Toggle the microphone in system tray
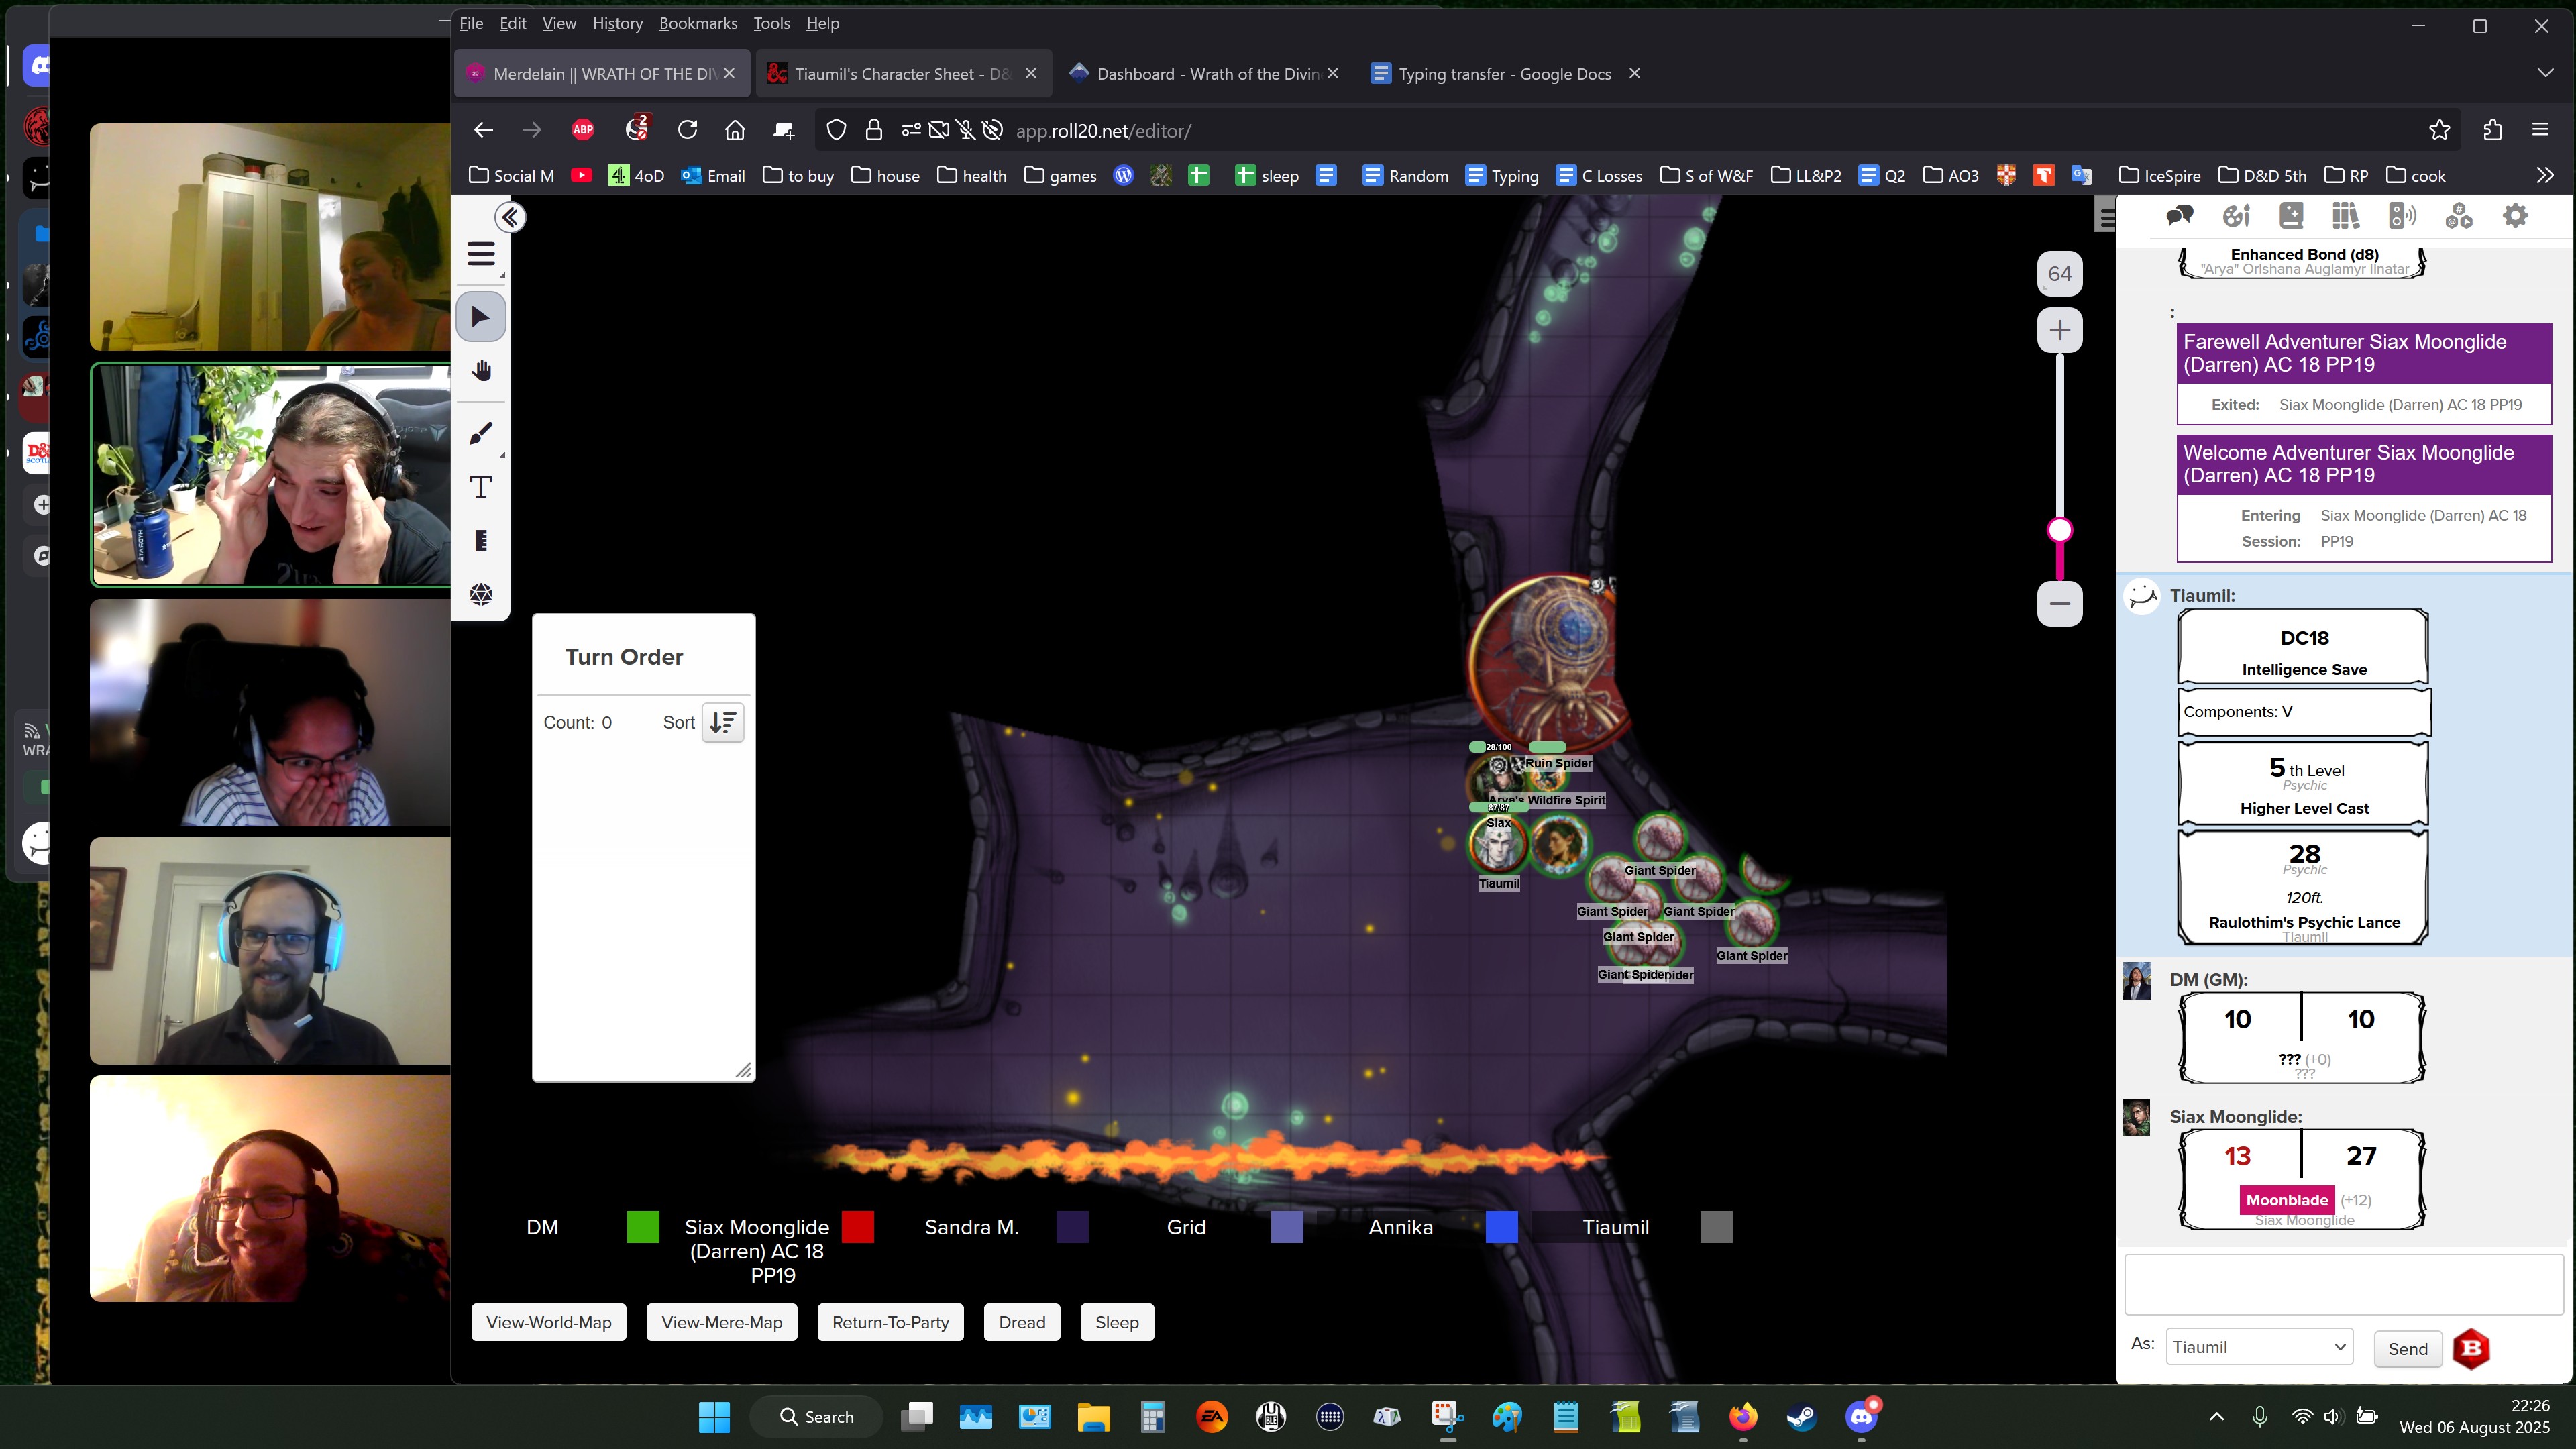The width and height of the screenshot is (2576, 1449). (2259, 1416)
